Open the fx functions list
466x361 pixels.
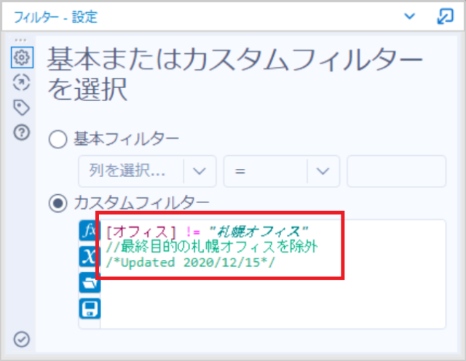pos(88,230)
